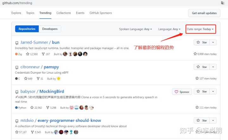Open the Spoken Language: Any dropdown
Screen dimensions: 228x140
point(136,29)
